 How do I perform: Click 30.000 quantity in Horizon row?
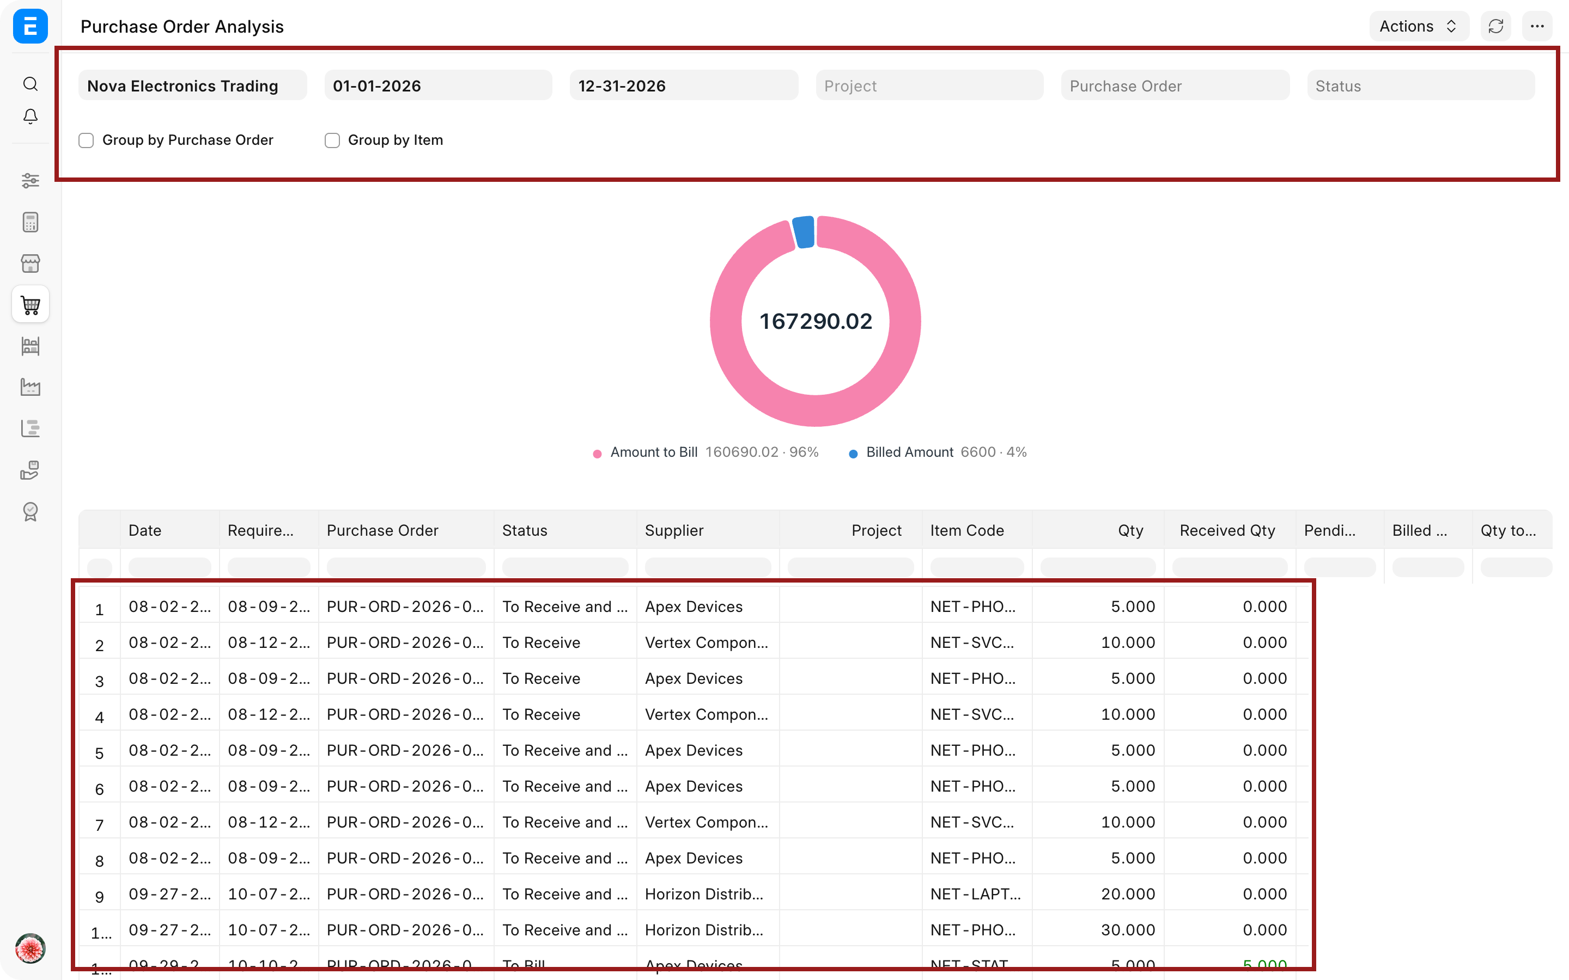pos(1128,929)
